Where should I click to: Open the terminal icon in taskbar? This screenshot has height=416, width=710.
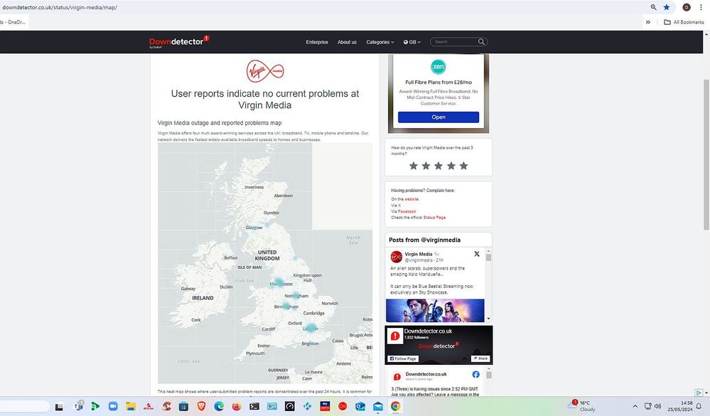click(254, 407)
